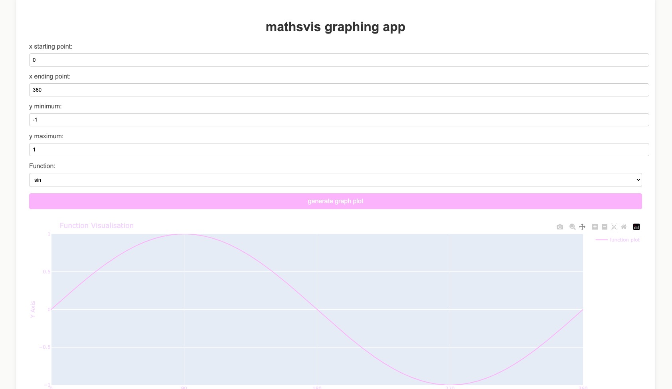Select the x starting point field
This screenshot has height=389, width=672.
(x=335, y=60)
